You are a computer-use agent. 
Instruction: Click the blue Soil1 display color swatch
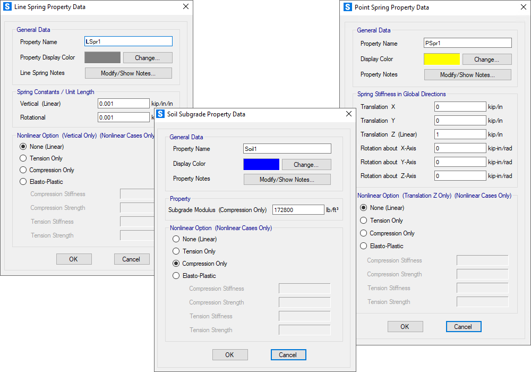point(261,164)
